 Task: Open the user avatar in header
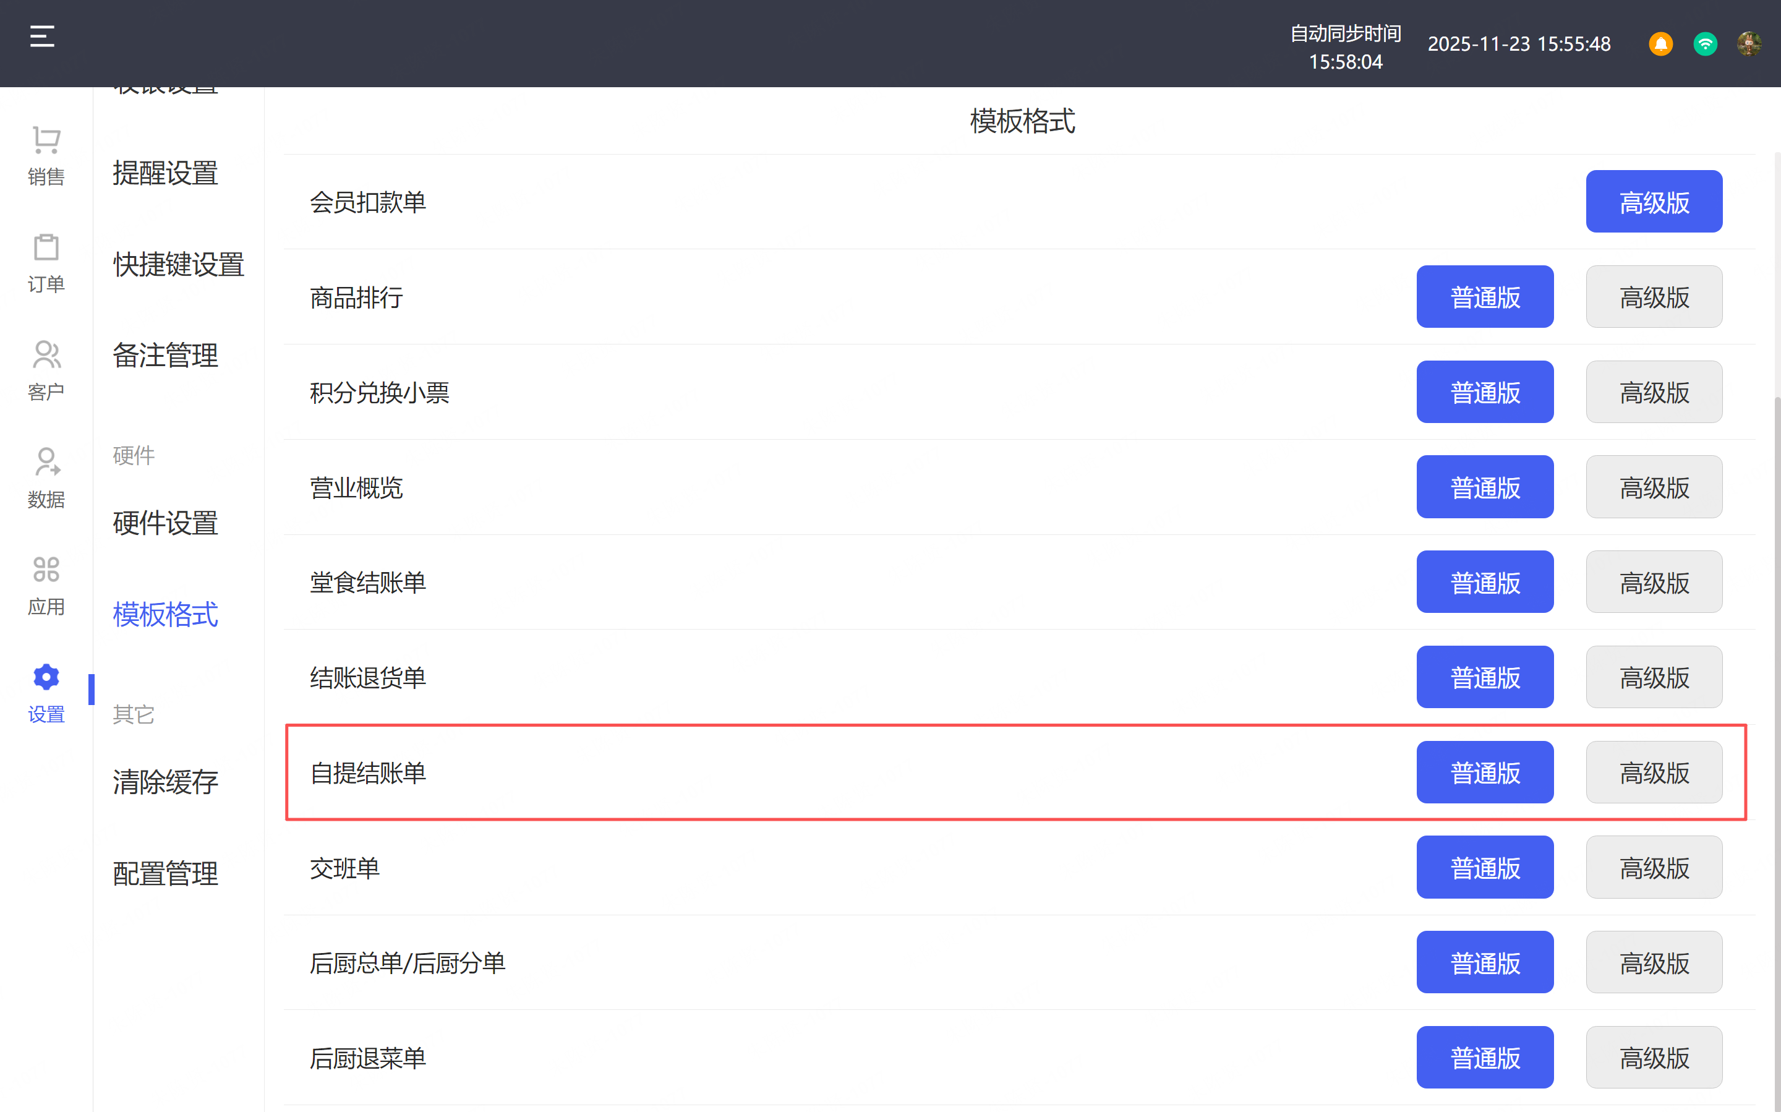coord(1749,44)
